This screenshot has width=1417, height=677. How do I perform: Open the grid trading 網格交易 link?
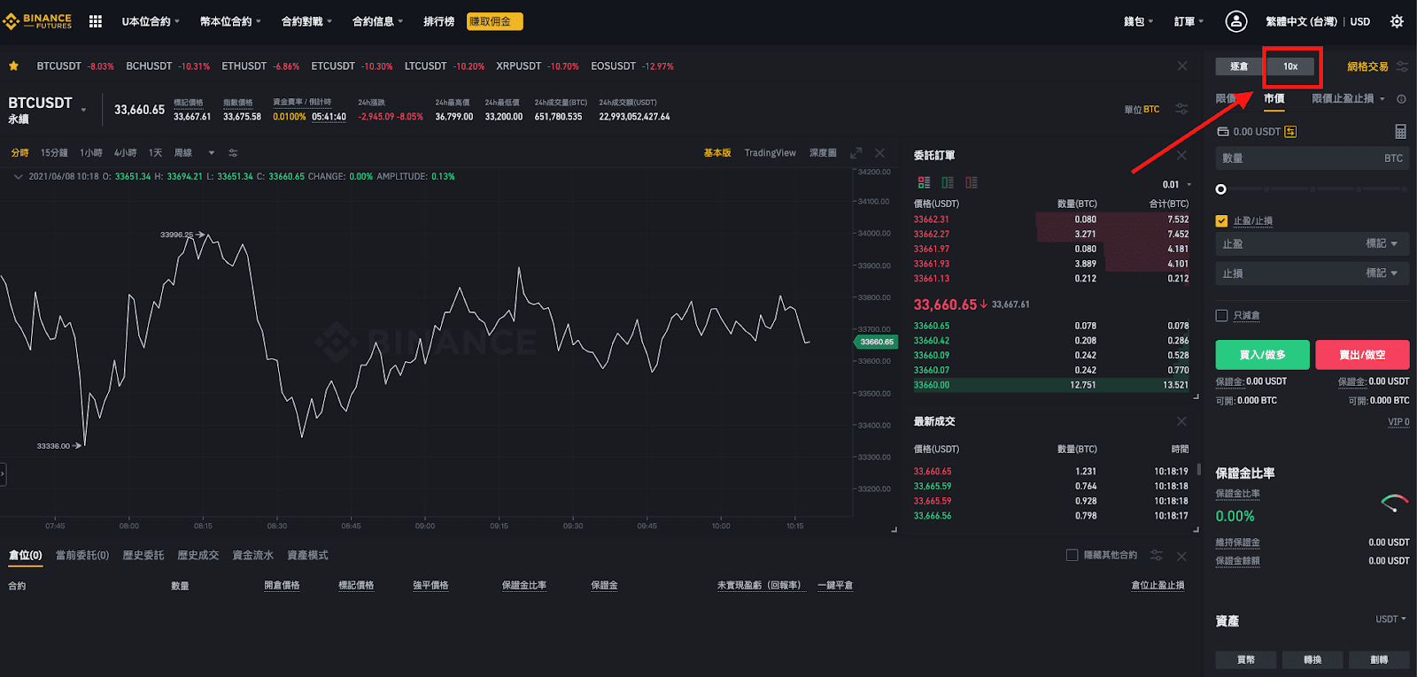pos(1367,66)
